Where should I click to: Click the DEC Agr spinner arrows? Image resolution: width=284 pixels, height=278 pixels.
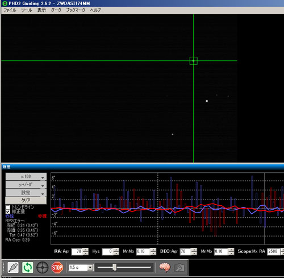(194, 251)
